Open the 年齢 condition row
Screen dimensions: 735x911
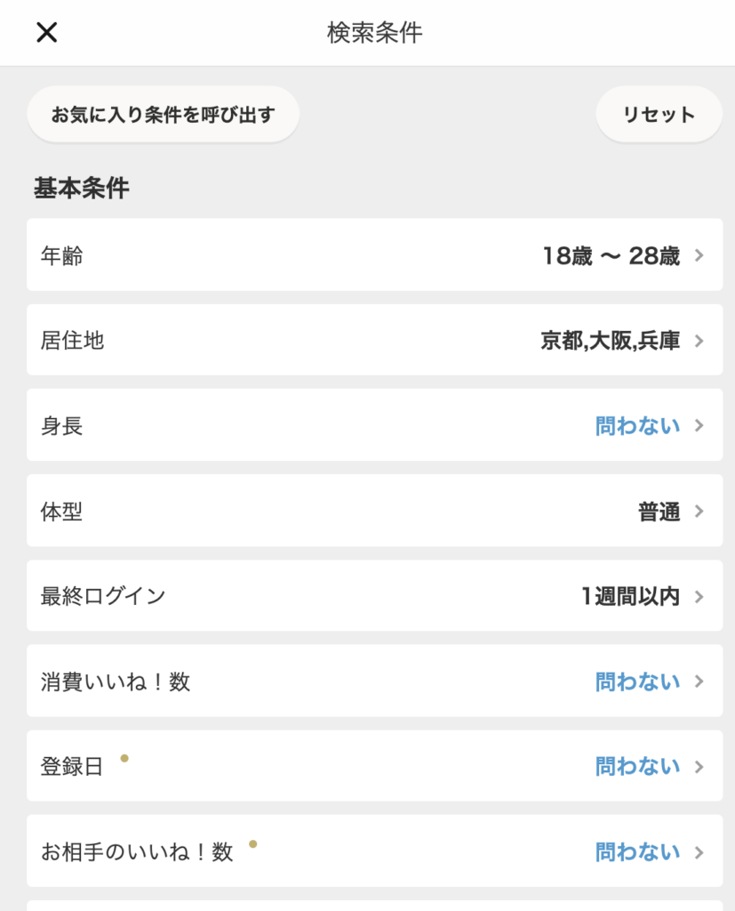[x=374, y=255]
